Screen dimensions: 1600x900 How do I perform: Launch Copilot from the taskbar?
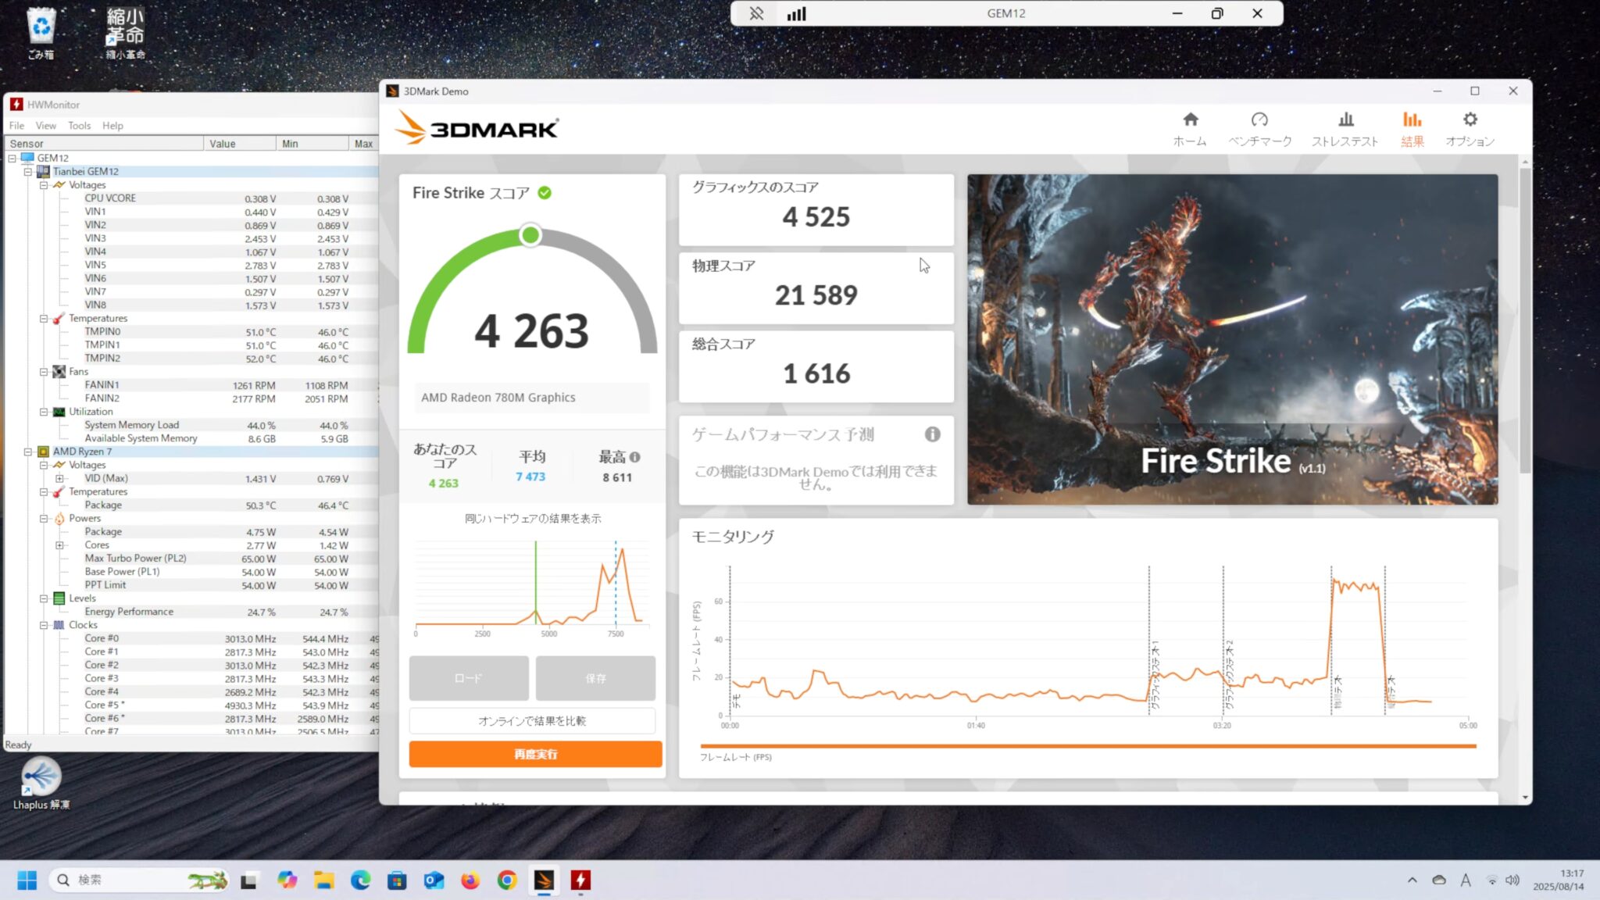(287, 880)
